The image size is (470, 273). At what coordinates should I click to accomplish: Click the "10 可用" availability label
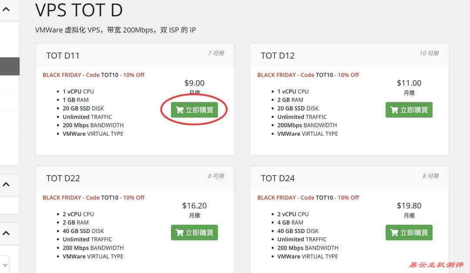pyautogui.click(x=429, y=54)
